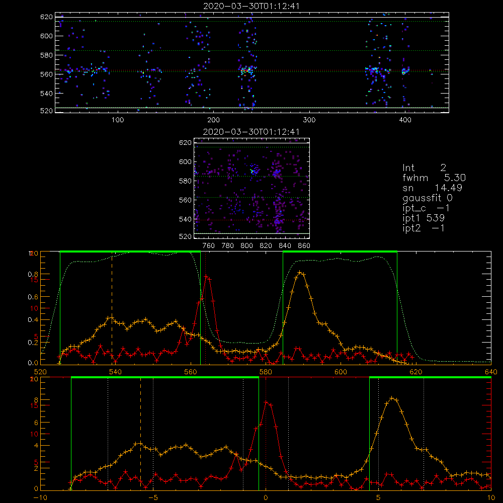Click the dashed orange vertical line in the bottom plot
The image size is (503, 503).
coord(140,435)
